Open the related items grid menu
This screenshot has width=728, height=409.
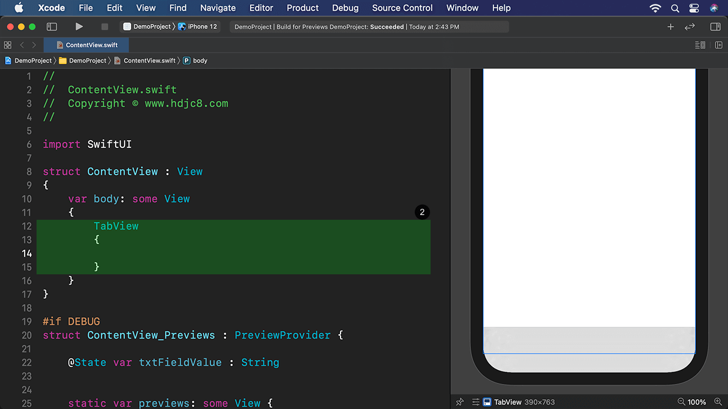(x=8, y=45)
